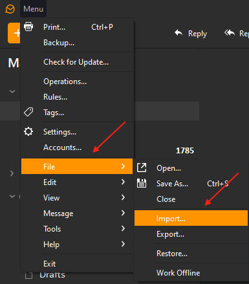This screenshot has height=284, width=249.
Task: Click the eM Client logo icon
Action: pyautogui.click(x=10, y=9)
